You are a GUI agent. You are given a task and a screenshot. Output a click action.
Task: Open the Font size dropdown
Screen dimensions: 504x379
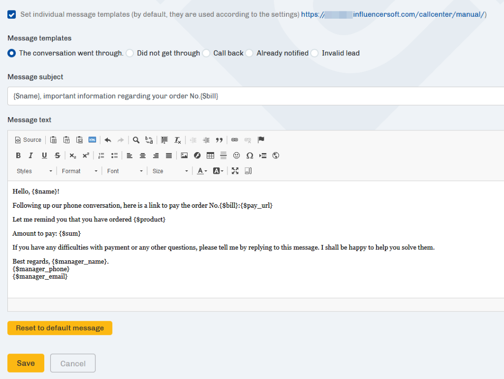170,171
